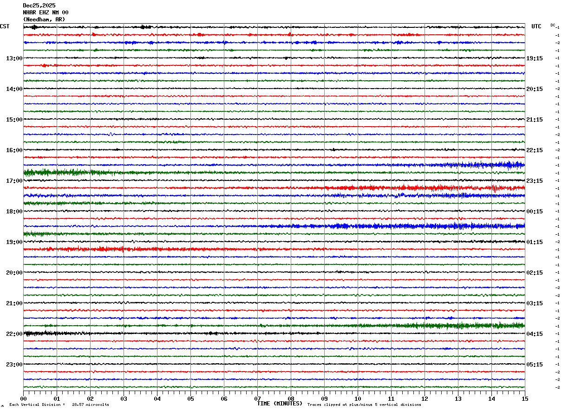Click the 03:15 UTC time label
The width and height of the screenshot is (562, 411).
click(x=535, y=303)
